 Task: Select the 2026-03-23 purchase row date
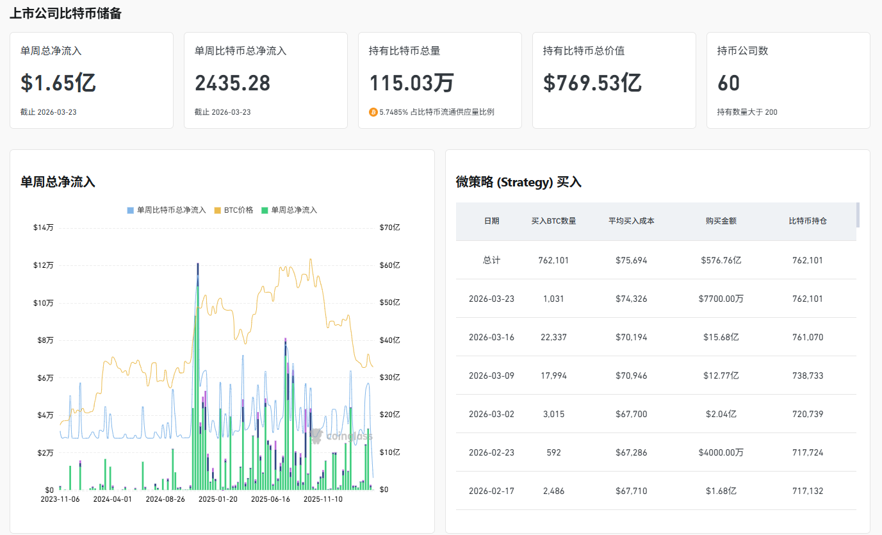(491, 299)
